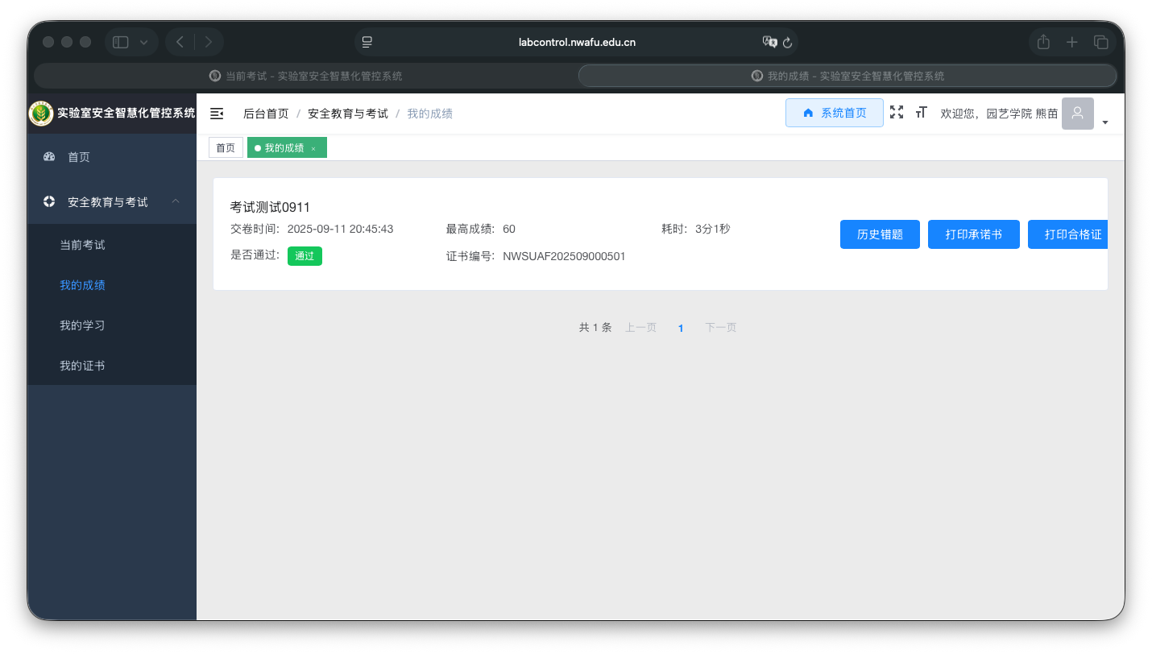Screen dimensions: 1152x654
Task: Open a new tab with plus icon
Action: [1072, 42]
